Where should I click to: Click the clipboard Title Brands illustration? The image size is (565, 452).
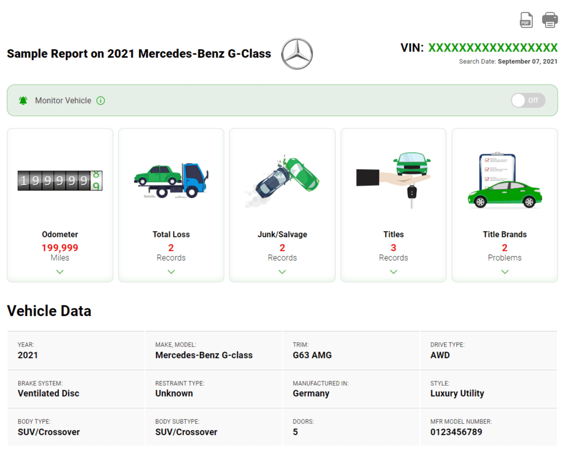point(504,181)
